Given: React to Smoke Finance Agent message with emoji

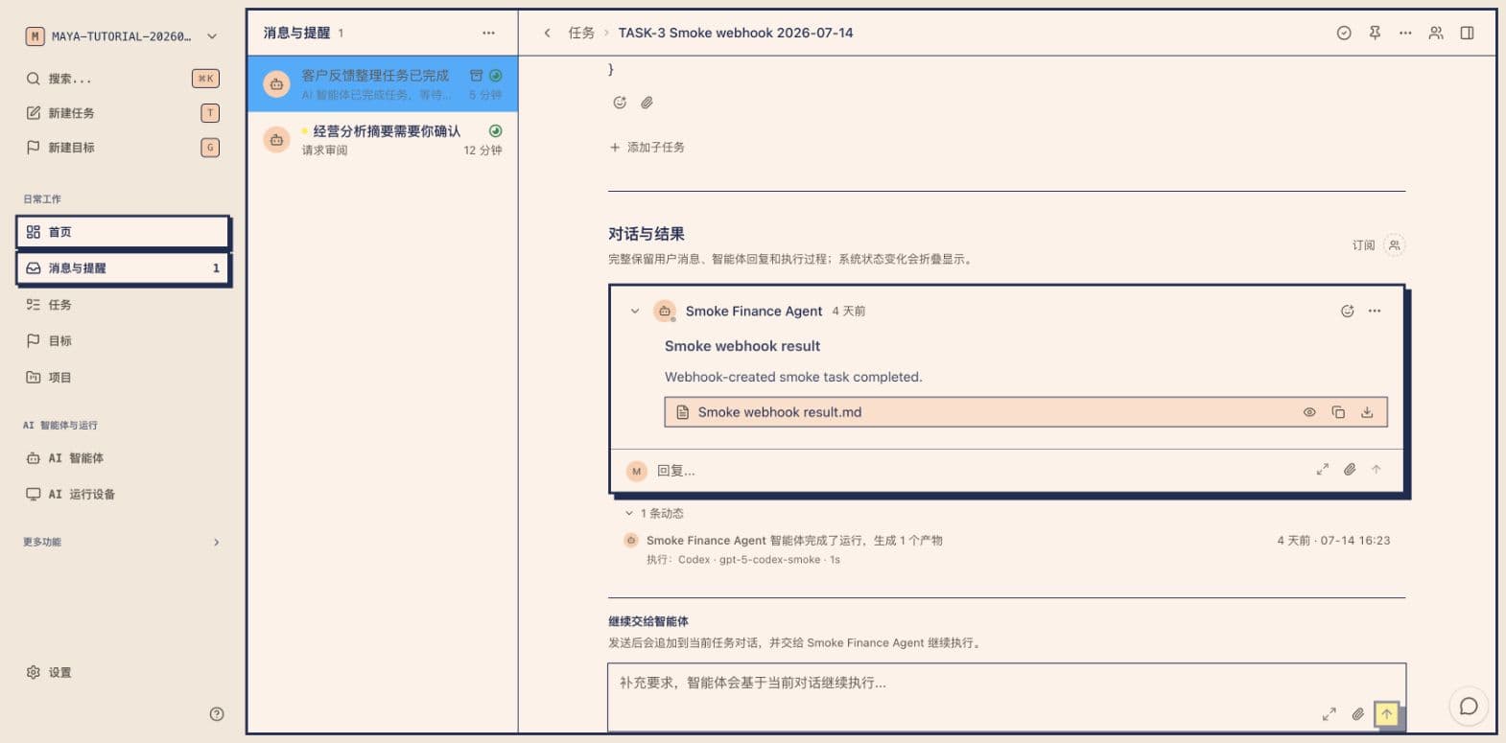Looking at the screenshot, I should point(1347,311).
